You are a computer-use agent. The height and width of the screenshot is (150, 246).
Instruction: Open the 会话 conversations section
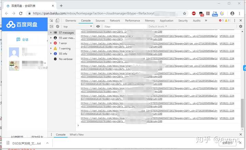[x=22, y=40]
